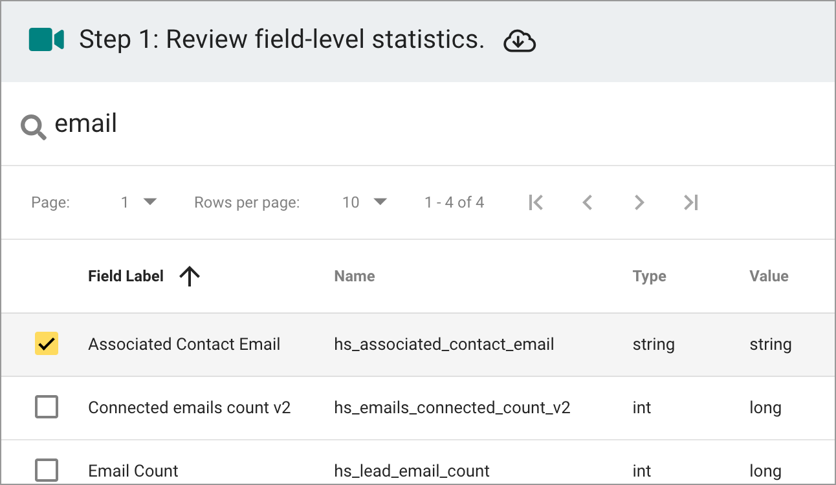Click the Field Label column header

(126, 276)
